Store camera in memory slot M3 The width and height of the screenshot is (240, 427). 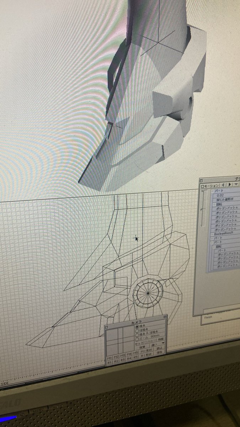[x=123, y=355]
